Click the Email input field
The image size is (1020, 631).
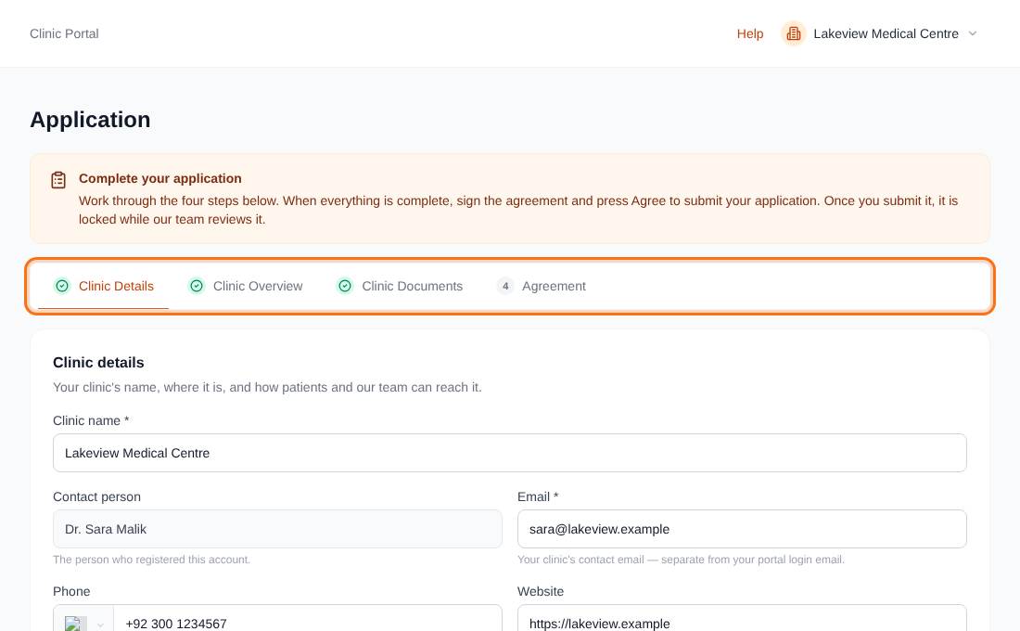point(742,529)
